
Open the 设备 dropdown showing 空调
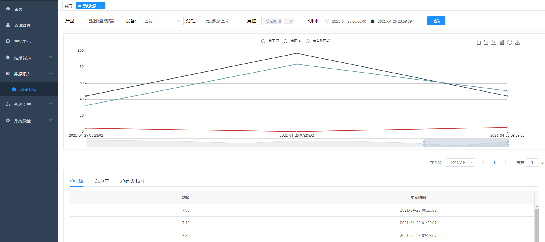162,21
